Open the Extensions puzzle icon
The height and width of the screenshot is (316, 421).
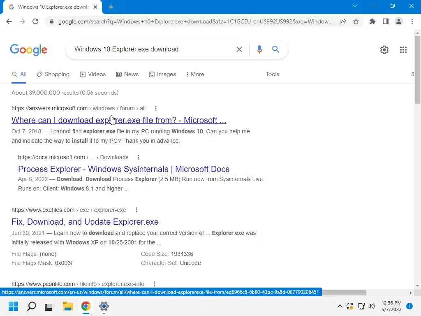(x=372, y=21)
